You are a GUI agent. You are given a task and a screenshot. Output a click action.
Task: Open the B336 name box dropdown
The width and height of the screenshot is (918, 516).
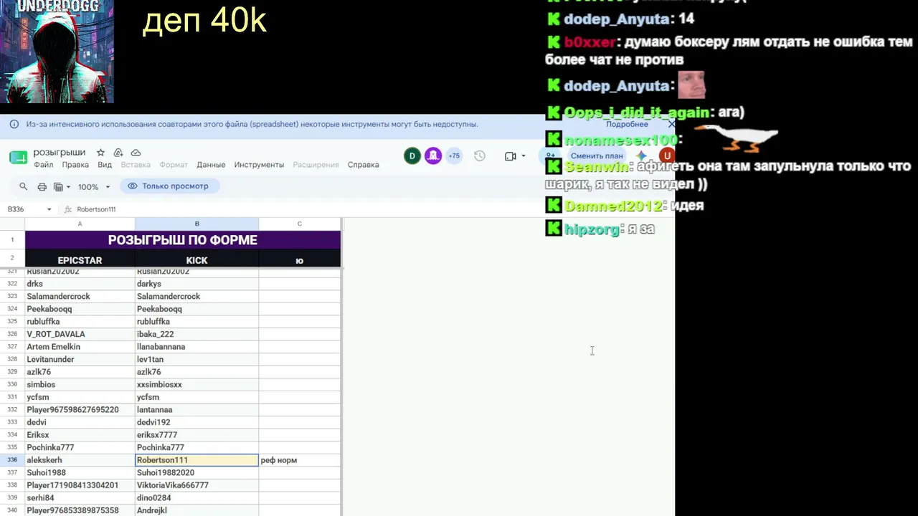pyautogui.click(x=49, y=209)
